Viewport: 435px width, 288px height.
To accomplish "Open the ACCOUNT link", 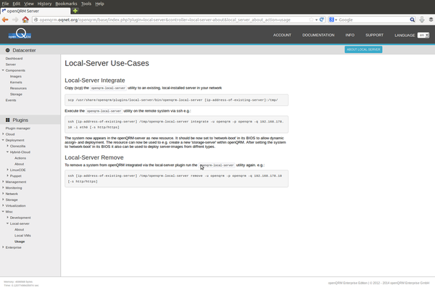I will click(282, 35).
